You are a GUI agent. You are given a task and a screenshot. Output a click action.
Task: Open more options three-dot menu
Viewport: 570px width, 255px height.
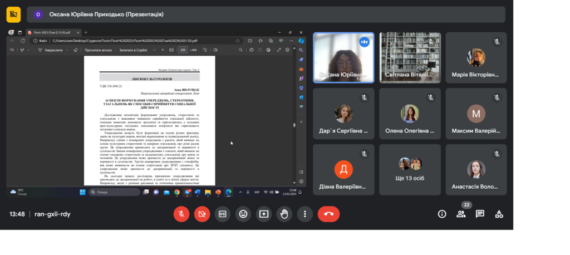[x=304, y=214]
